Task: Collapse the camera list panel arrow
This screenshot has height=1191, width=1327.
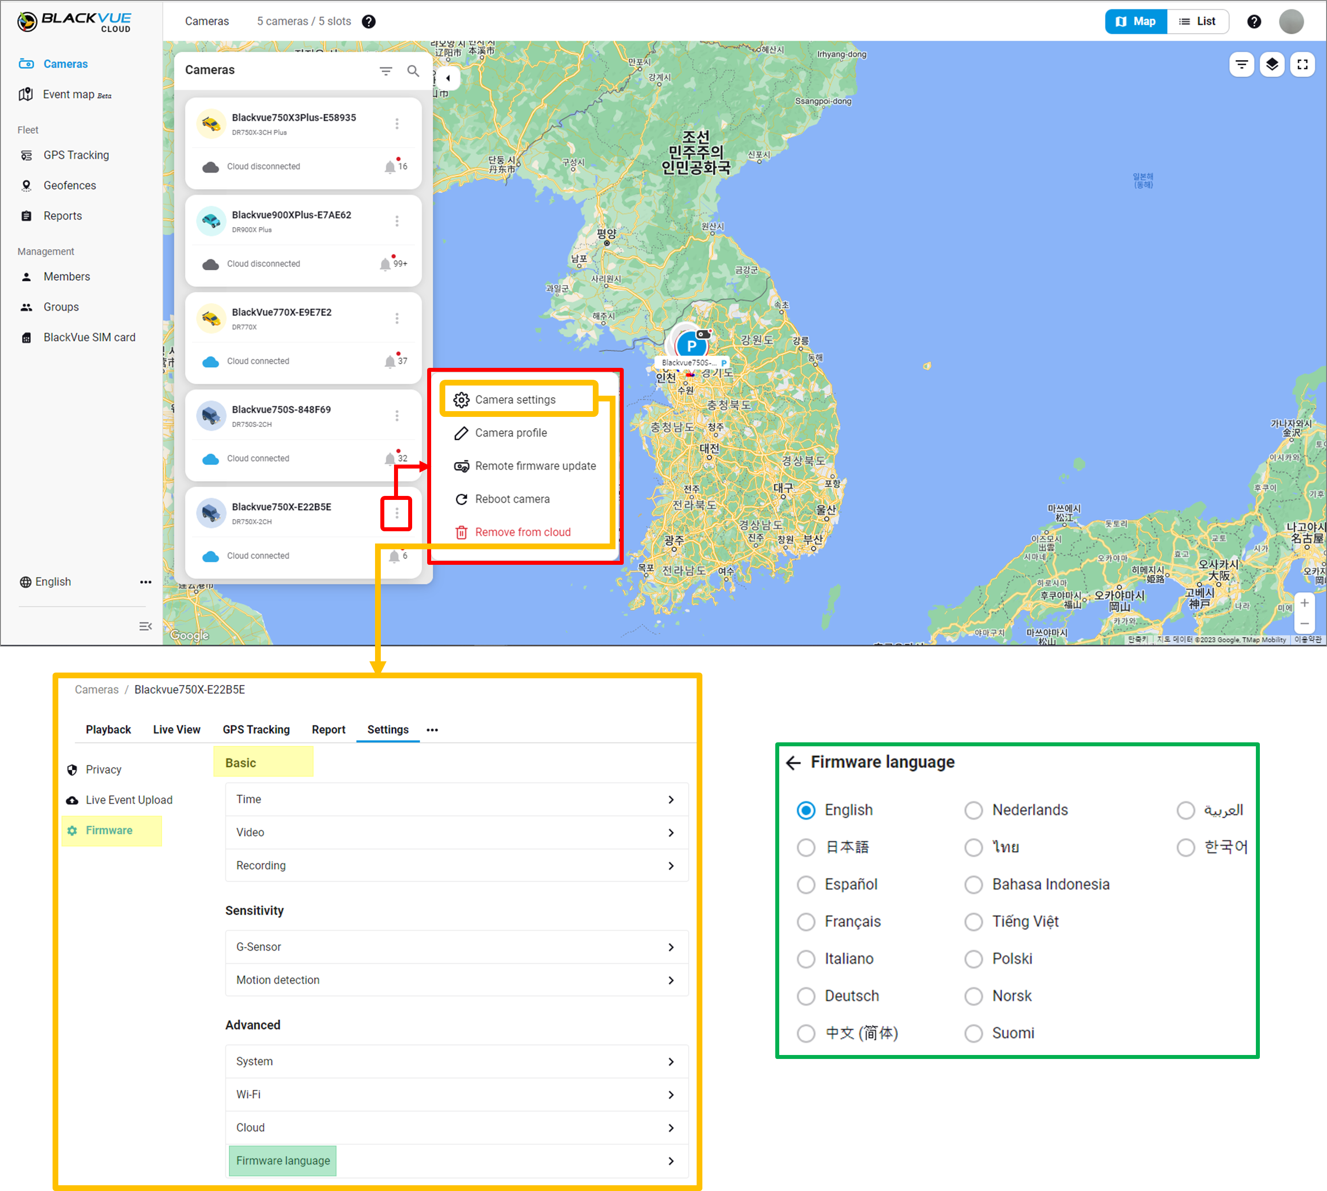Action: (448, 78)
